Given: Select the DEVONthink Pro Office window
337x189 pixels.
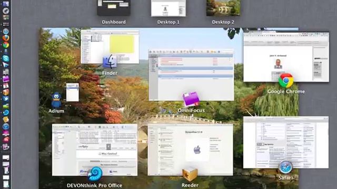Looking at the screenshot, I should tap(95, 150).
